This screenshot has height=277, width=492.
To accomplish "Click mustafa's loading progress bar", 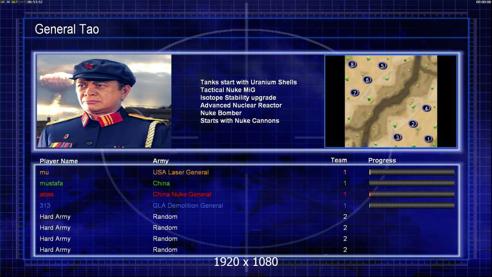I will (x=412, y=183).
